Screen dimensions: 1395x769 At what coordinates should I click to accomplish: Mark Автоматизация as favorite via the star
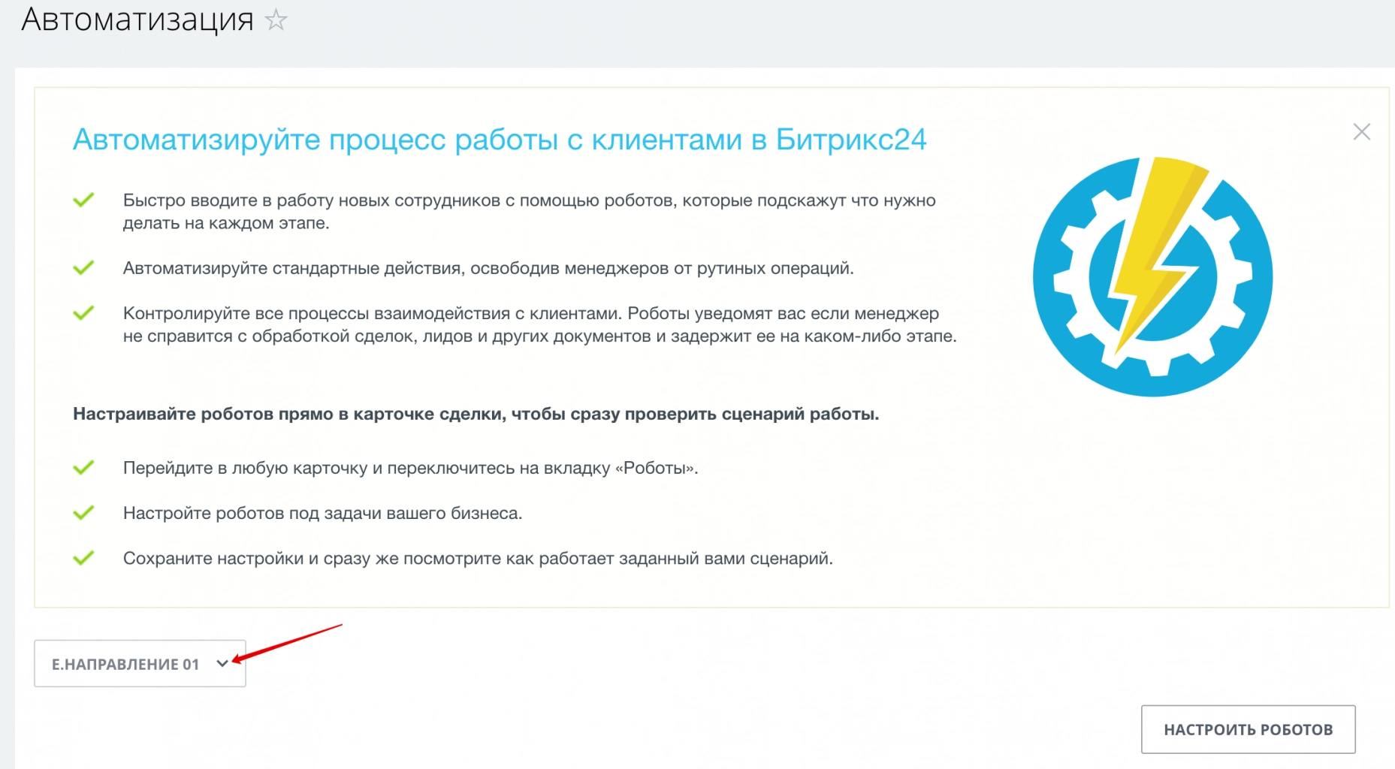pyautogui.click(x=276, y=20)
